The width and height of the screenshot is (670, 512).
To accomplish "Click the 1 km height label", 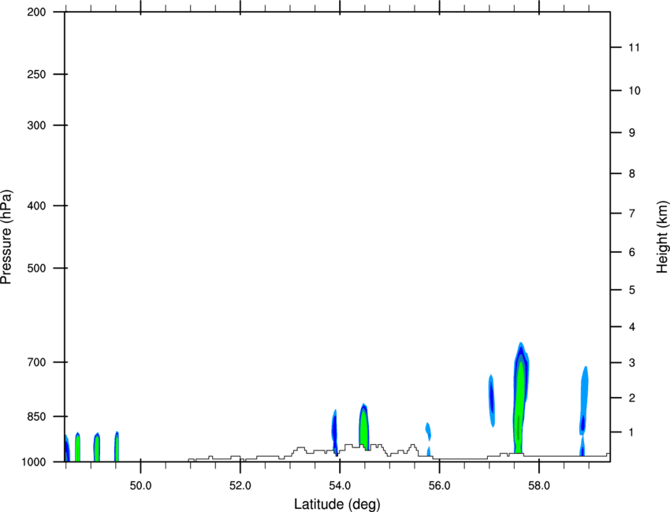I will click(632, 432).
